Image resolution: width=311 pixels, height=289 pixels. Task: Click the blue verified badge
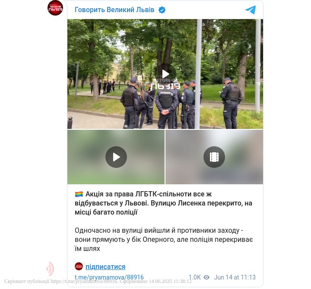[x=162, y=10]
